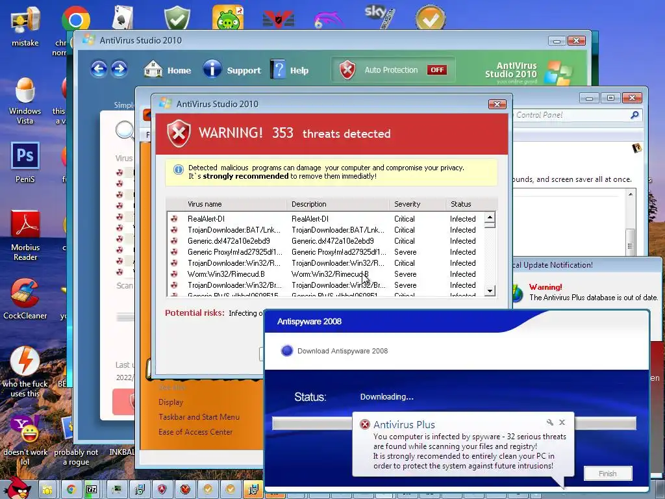
Task: Select Download Antispyware 2008 radio option
Action: (287, 351)
